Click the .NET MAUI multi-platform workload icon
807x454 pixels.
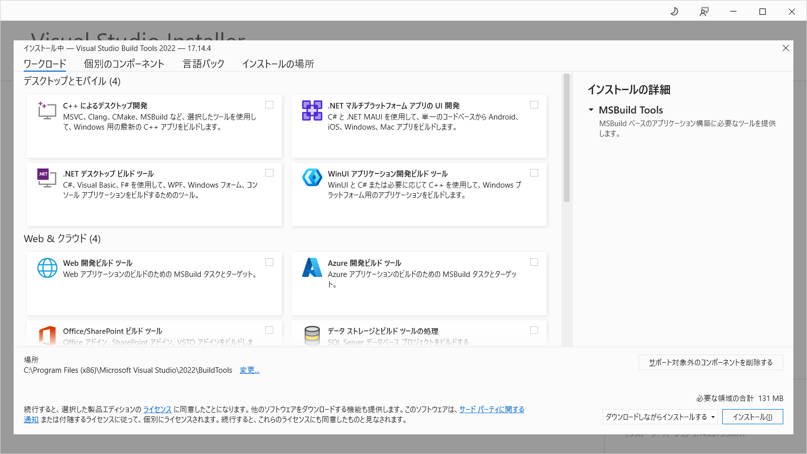tap(312, 110)
